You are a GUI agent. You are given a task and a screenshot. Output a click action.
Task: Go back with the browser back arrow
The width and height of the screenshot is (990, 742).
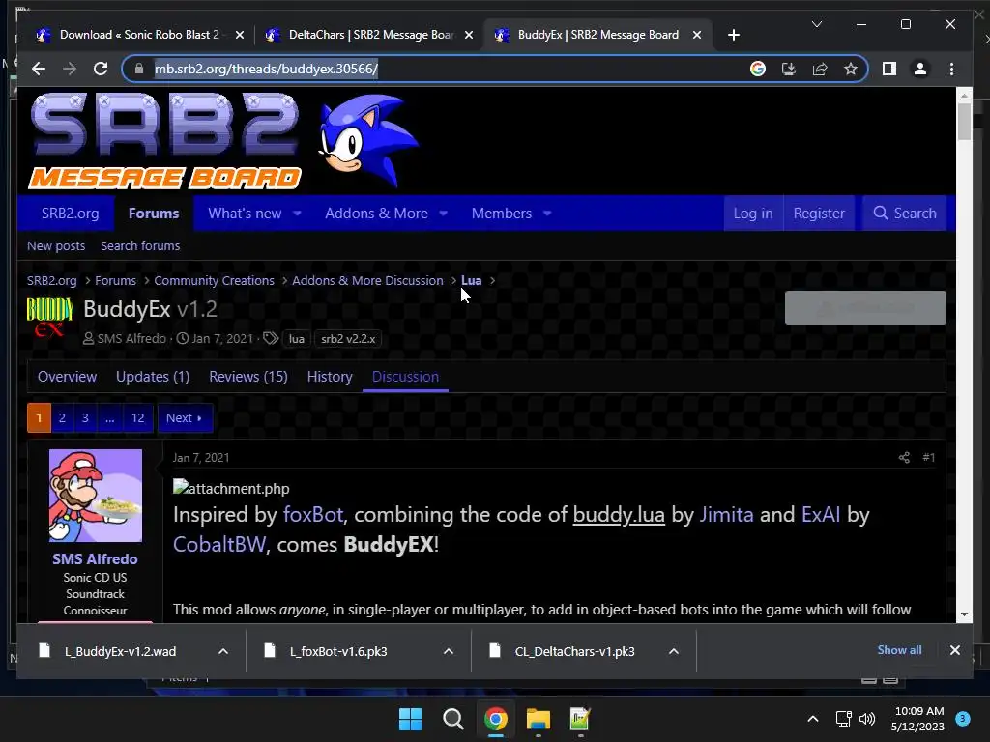(39, 69)
